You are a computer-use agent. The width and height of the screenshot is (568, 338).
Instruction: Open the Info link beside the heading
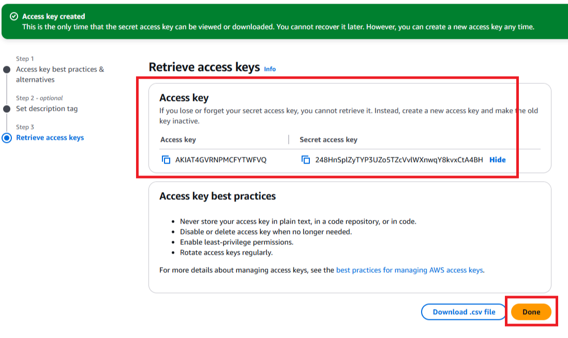(x=270, y=69)
